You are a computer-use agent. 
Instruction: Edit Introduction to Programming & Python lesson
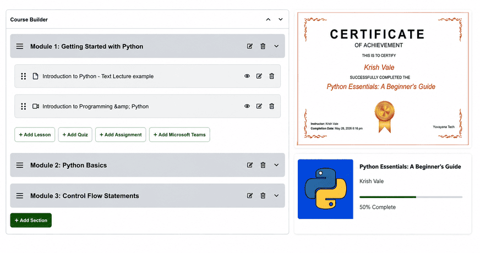pos(259,106)
